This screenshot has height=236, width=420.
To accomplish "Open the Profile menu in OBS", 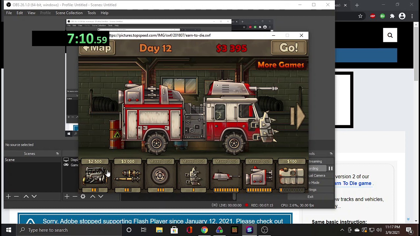I will point(45,13).
